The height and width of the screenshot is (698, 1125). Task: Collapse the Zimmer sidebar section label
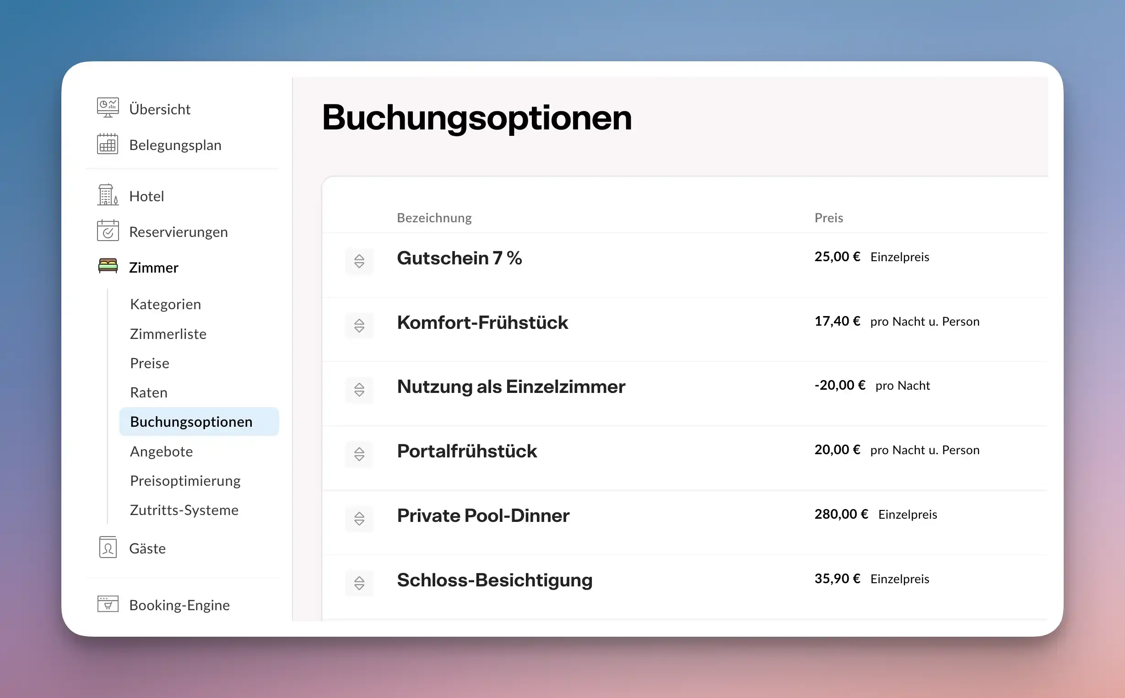pos(153,268)
